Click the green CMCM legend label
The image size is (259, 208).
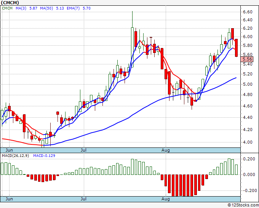[7, 8]
